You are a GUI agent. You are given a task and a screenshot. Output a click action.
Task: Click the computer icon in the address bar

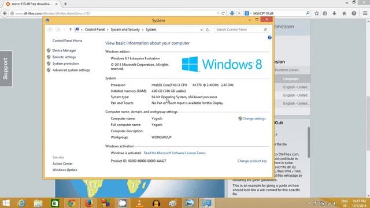pyautogui.click(x=77, y=29)
